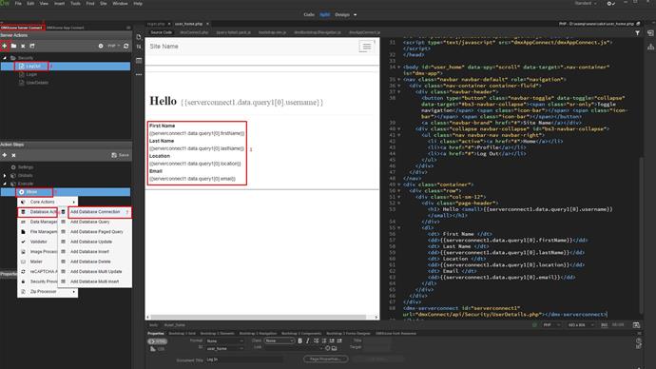Switch to Code view
Viewport: 656px width, 369px height.
click(x=309, y=14)
